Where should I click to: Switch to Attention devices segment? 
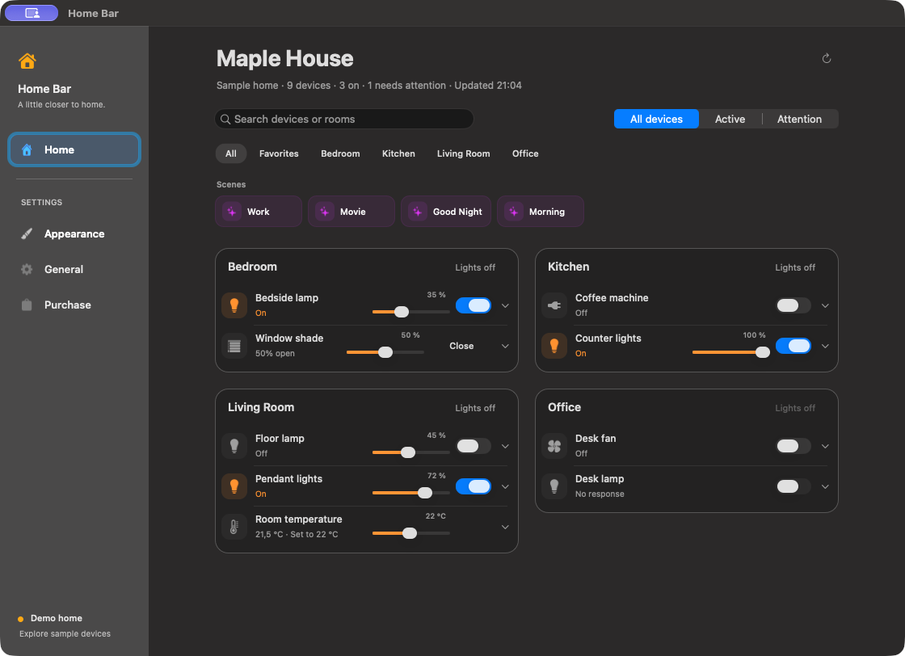point(799,119)
